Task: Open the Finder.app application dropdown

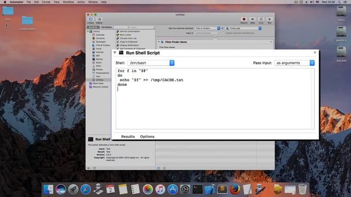Action: (x=244, y=28)
